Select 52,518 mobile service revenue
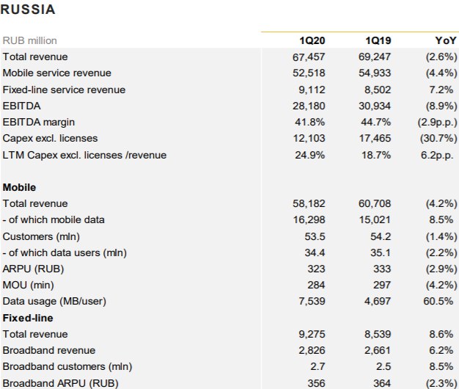This screenshot has height=389, width=459. point(309,73)
